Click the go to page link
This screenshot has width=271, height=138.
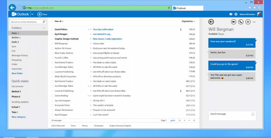point(173,121)
